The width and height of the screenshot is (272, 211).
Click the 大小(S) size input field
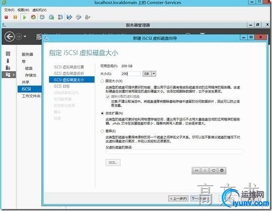click(131, 74)
